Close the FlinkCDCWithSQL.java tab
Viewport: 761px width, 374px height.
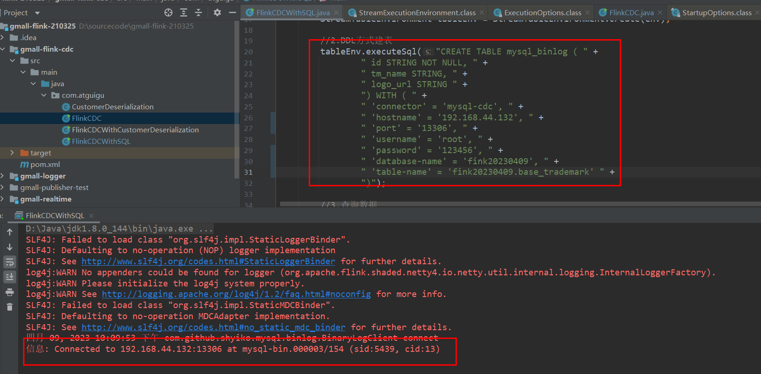pos(336,12)
